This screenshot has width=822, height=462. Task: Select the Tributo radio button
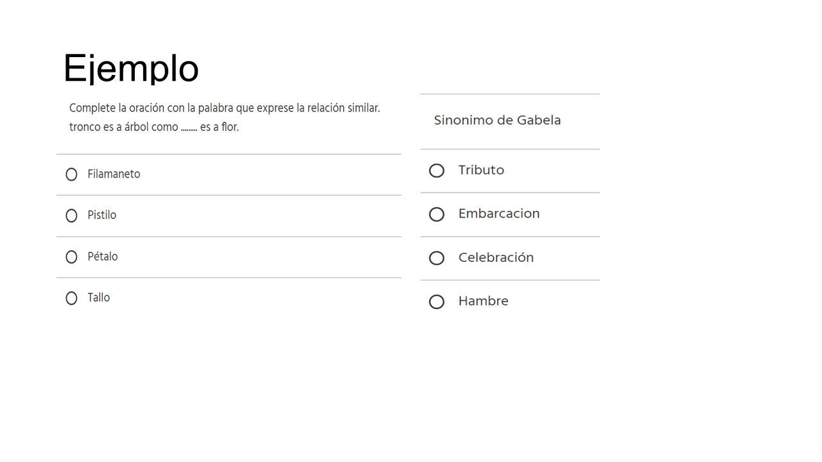tap(437, 171)
